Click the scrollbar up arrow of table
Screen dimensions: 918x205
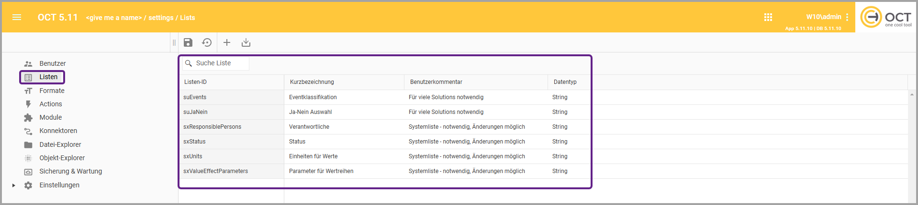[x=912, y=94]
